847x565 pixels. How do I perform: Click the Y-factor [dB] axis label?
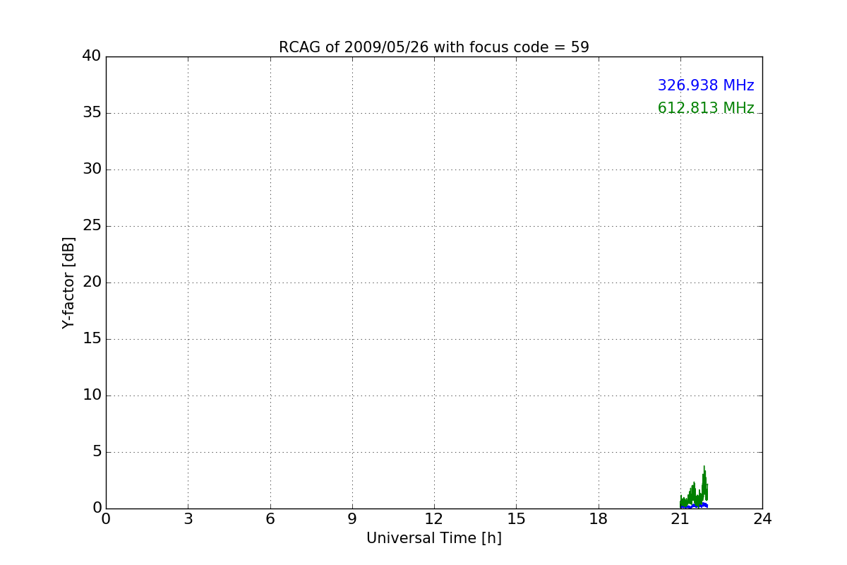coord(68,282)
